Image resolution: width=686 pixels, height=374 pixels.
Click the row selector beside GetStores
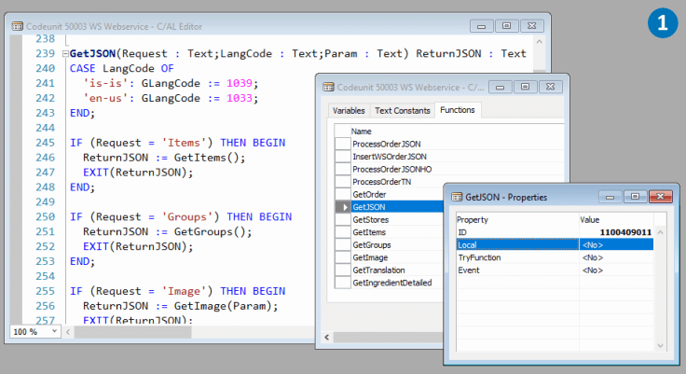coord(342,220)
